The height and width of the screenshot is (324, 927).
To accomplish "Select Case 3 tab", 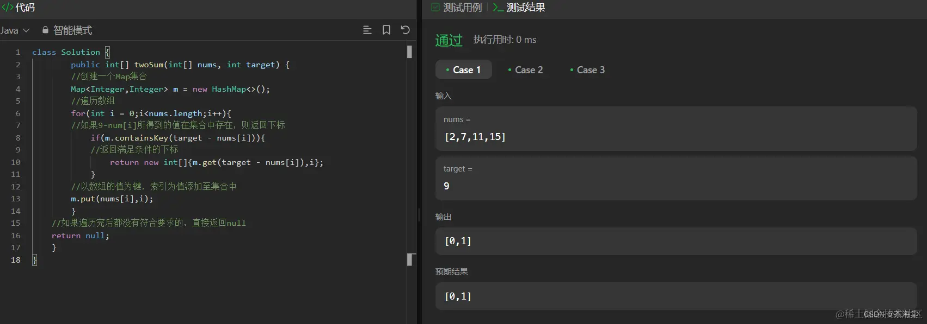I will [587, 69].
